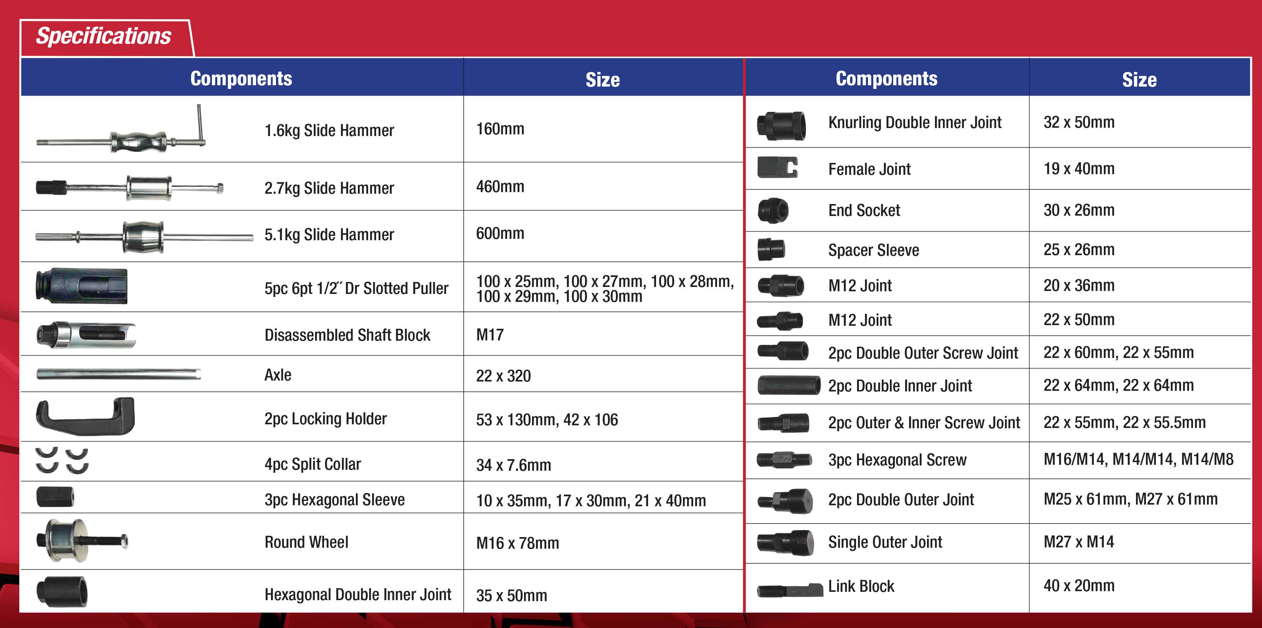Select the '460mm' size cell

click(603, 187)
